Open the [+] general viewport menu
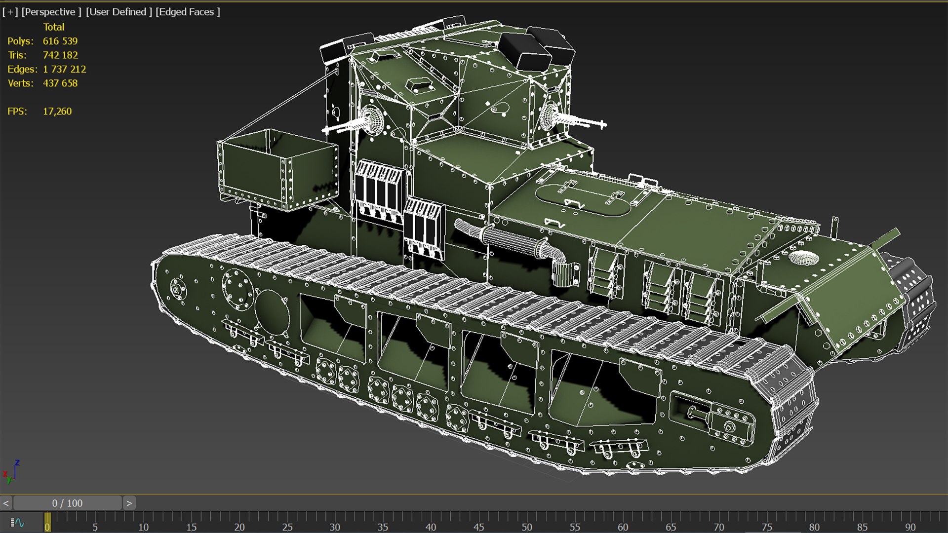This screenshot has height=533, width=948. pyautogui.click(x=10, y=12)
